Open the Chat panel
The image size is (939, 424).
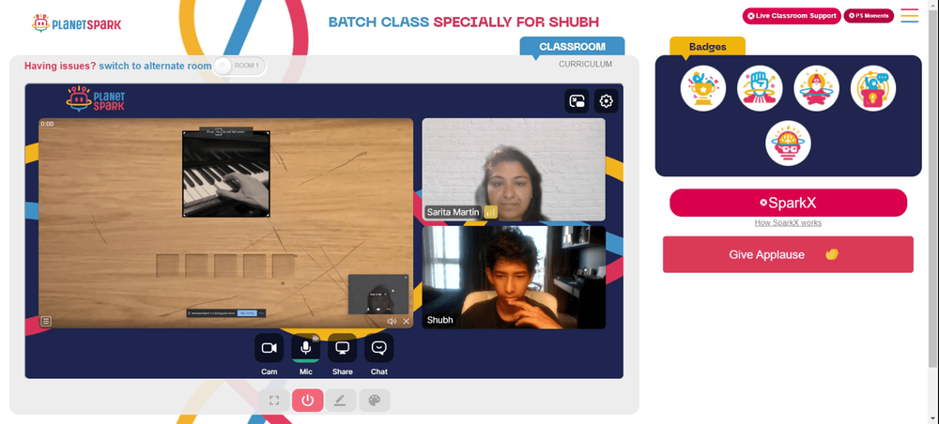click(x=379, y=348)
